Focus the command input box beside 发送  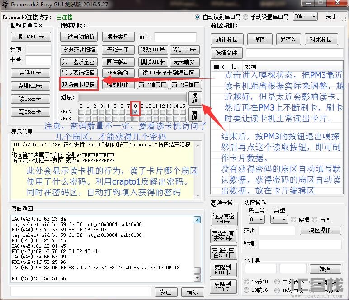(x=81, y=291)
